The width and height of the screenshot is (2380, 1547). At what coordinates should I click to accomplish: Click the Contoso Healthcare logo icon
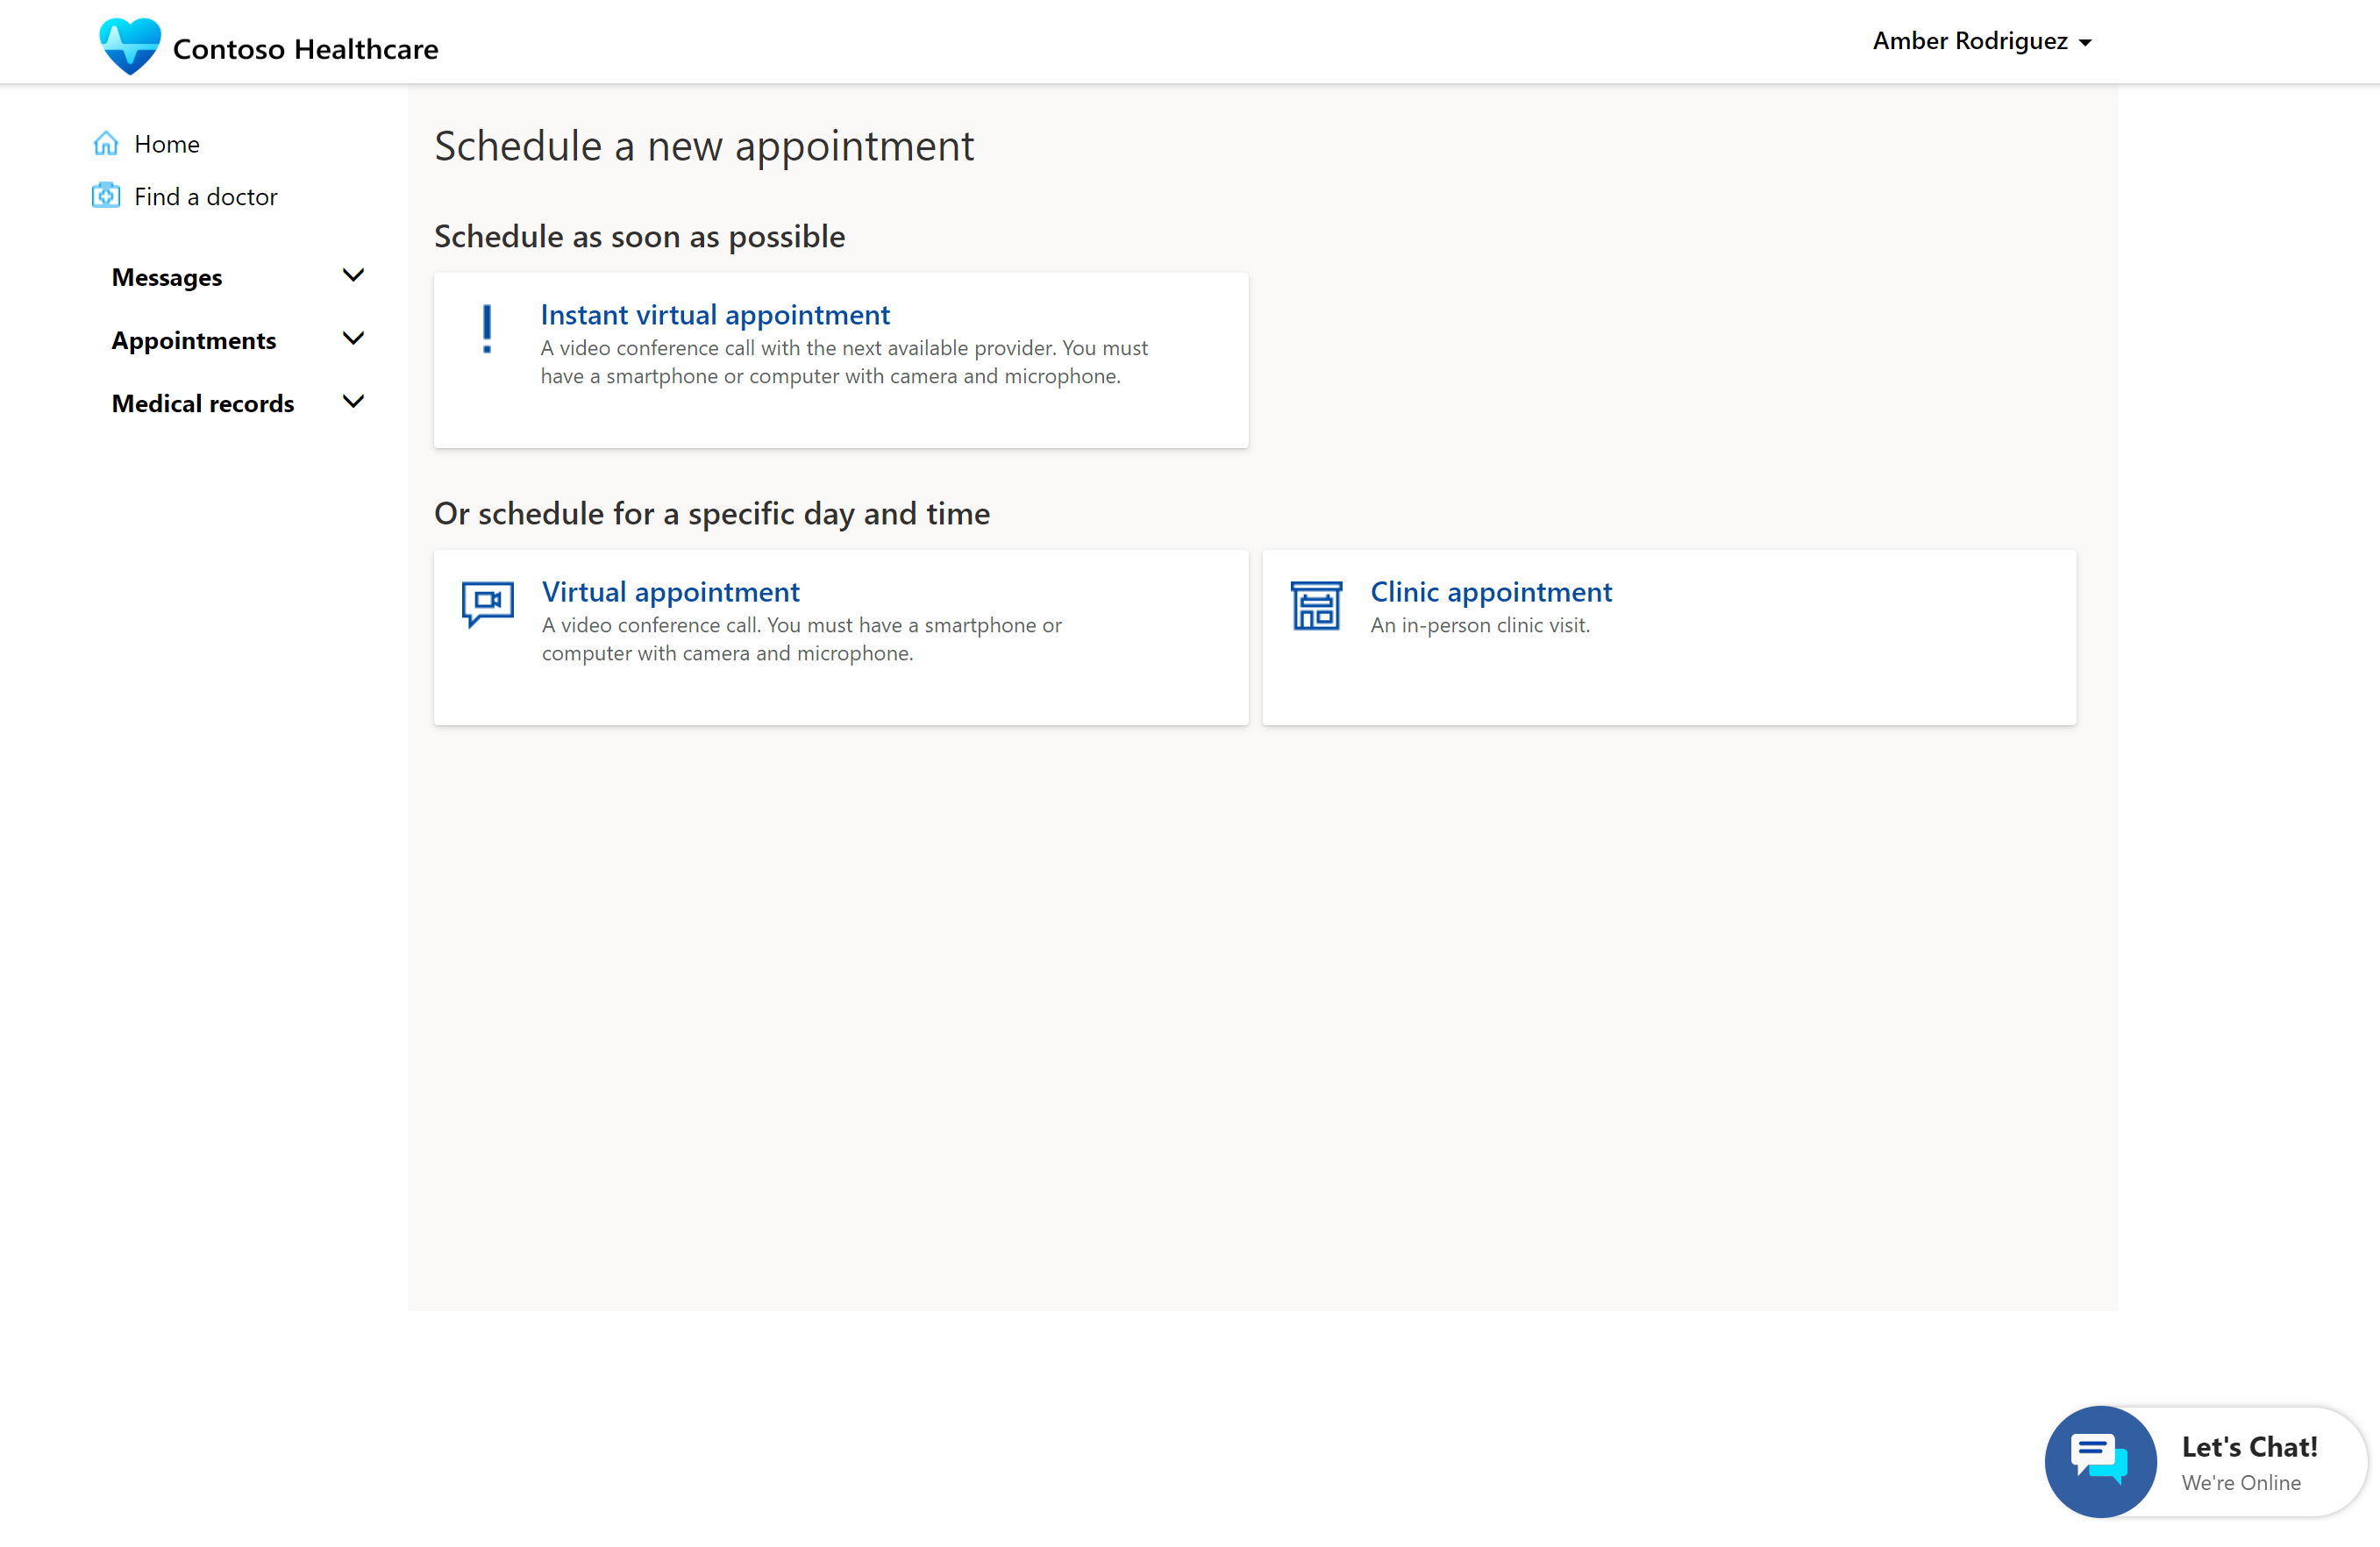130,48
